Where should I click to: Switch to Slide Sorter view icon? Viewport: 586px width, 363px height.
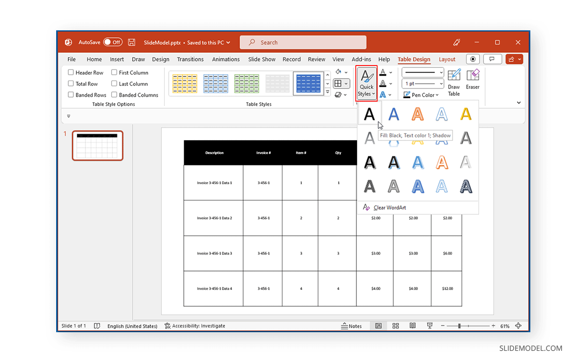396,326
